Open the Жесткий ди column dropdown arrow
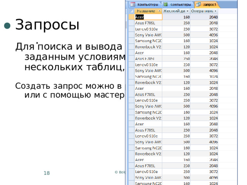The width and height of the screenshot is (247, 185). pyautogui.click(x=188, y=11)
